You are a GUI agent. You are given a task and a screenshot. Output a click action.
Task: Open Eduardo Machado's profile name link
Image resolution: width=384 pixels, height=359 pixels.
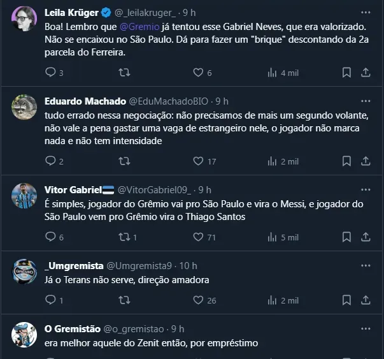pyautogui.click(x=85, y=101)
